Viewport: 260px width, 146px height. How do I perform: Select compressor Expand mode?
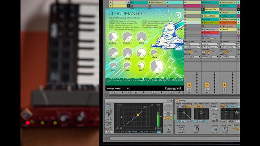168,118
